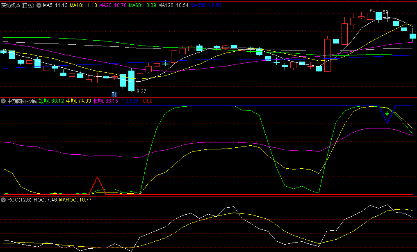Click the MA10: 11.18 label
Screen dimensions: 417x252
[x=83, y=5]
